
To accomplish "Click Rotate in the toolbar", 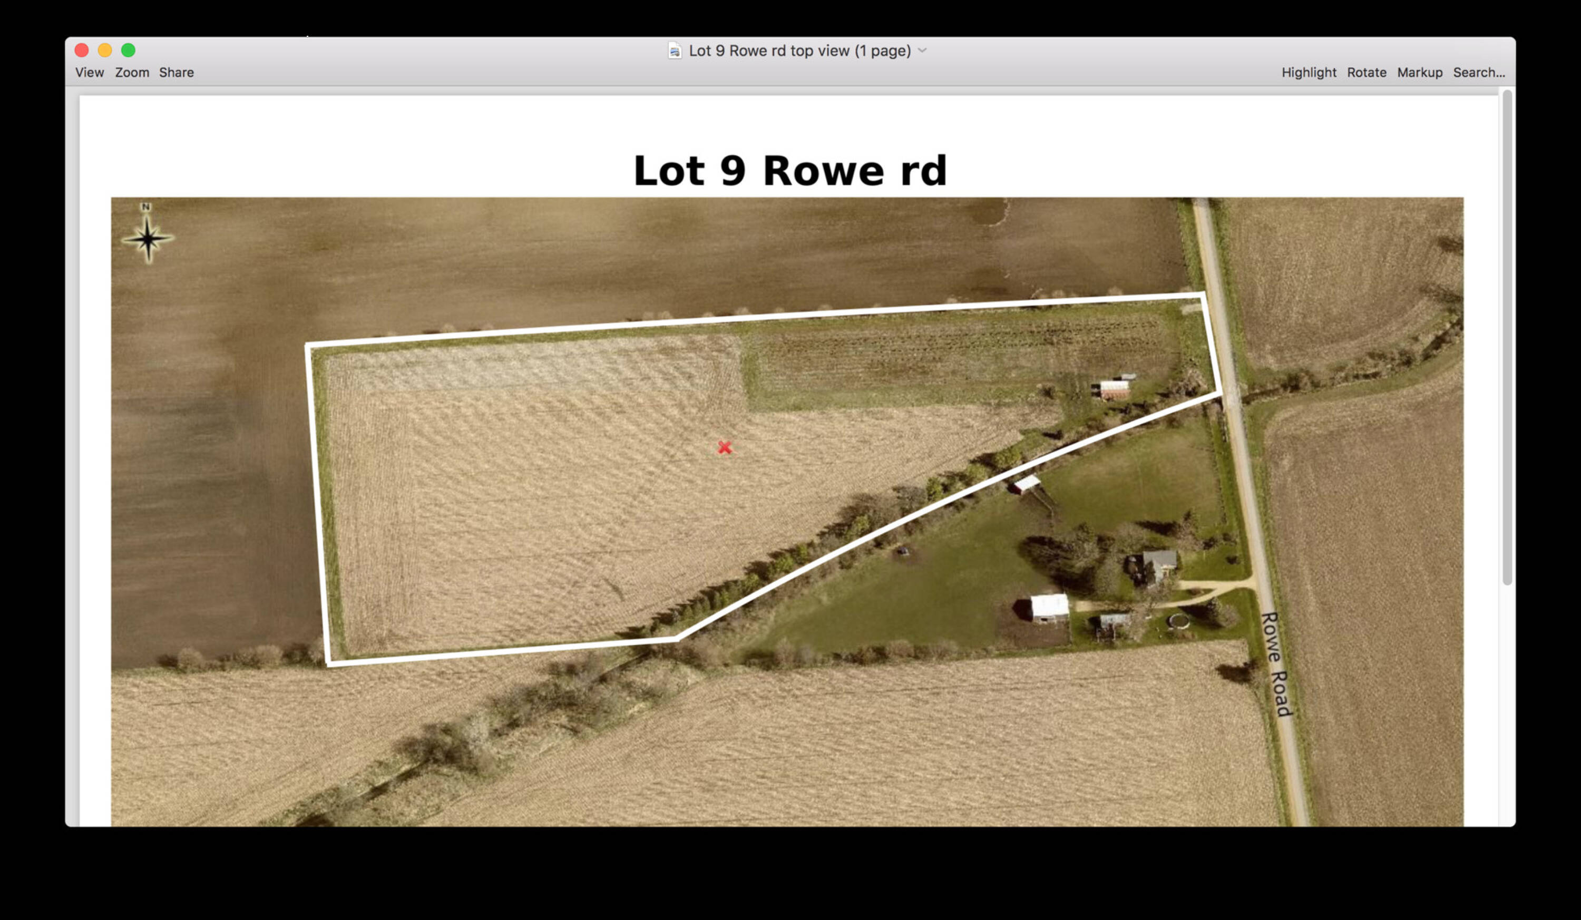I will click(x=1367, y=73).
